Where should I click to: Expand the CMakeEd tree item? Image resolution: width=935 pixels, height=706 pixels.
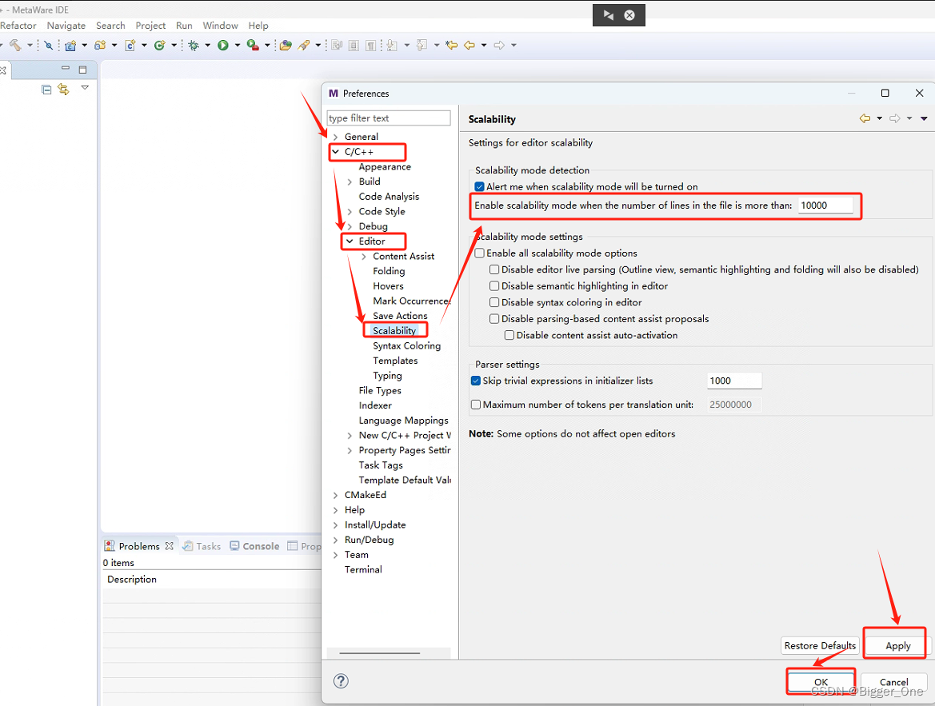click(334, 494)
